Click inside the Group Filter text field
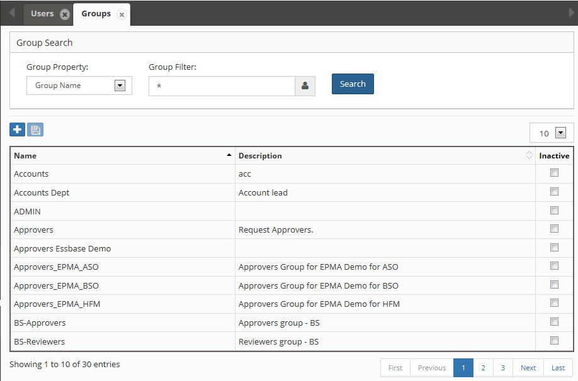 tap(222, 86)
